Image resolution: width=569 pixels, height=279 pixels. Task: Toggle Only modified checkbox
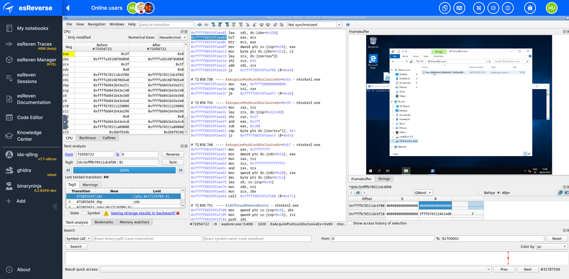coord(65,37)
